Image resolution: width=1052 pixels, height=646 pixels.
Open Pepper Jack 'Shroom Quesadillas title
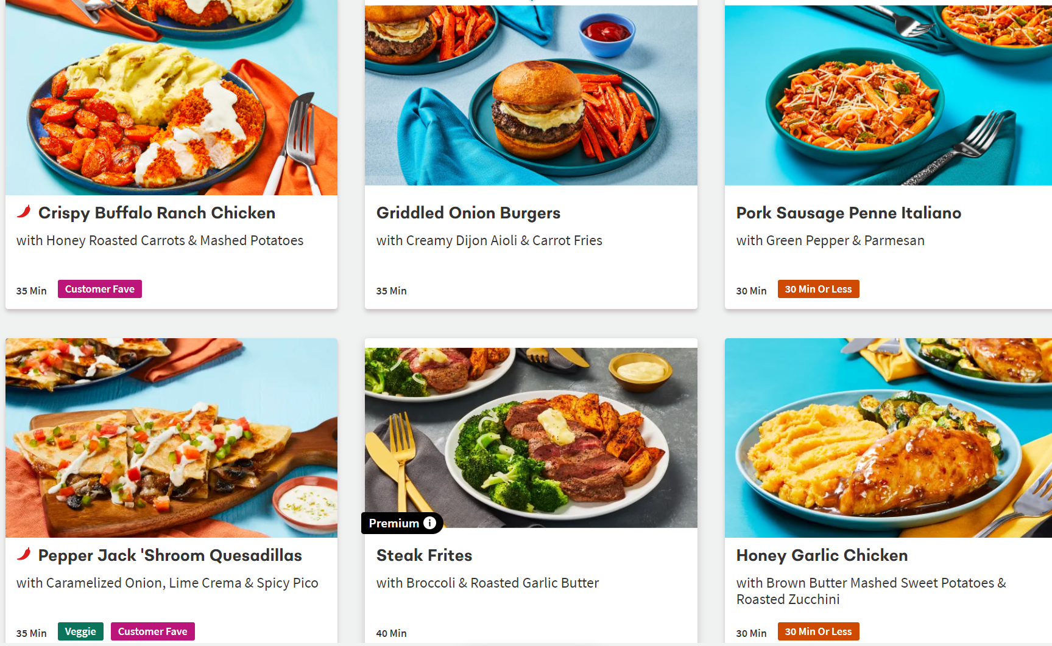170,555
